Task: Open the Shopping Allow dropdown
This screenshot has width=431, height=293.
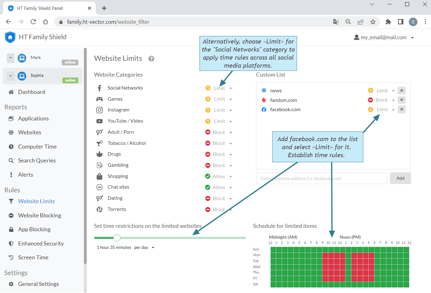Action: pyautogui.click(x=219, y=177)
